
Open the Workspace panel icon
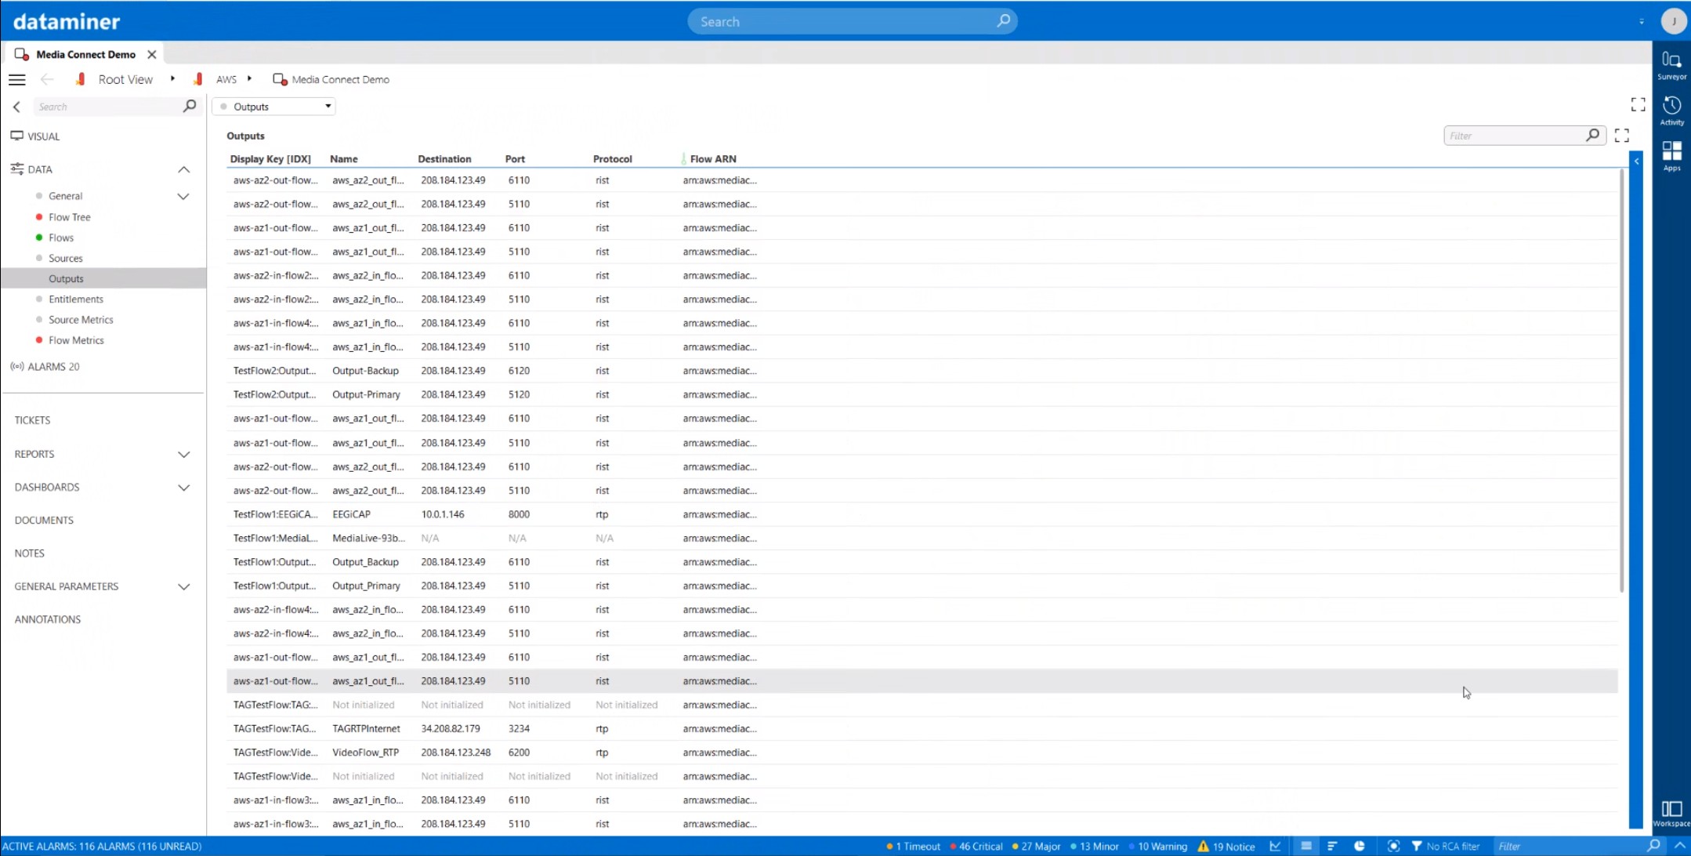tap(1671, 809)
